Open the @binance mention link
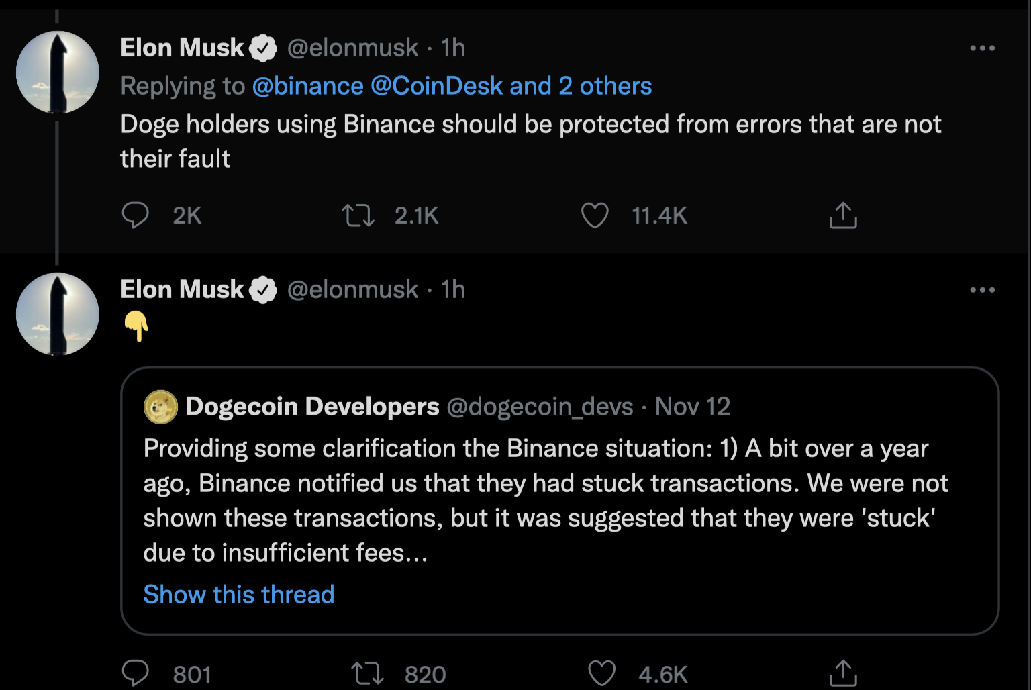The image size is (1031, 690). (308, 86)
